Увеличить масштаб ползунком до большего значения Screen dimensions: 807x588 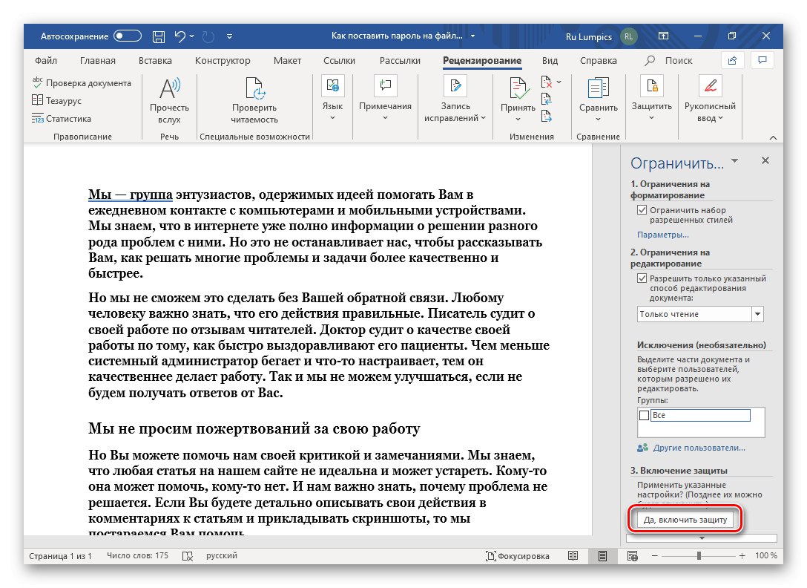pos(741,555)
